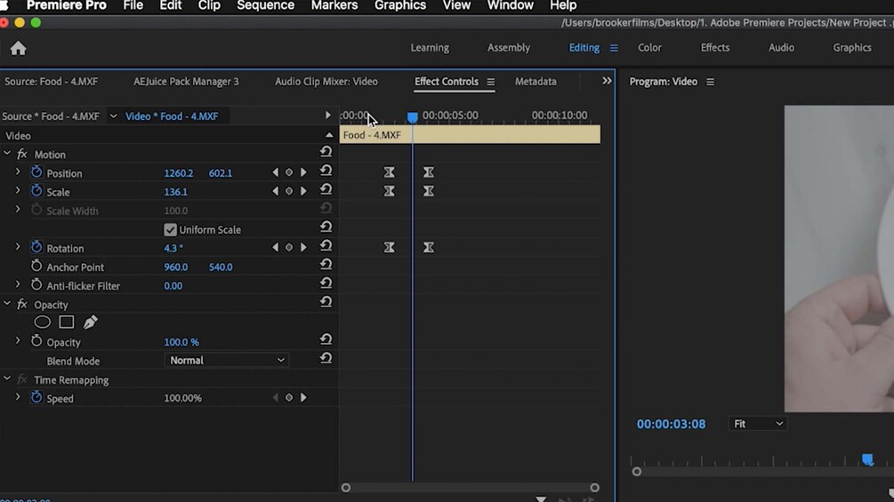Add or remove a Rotation keyframe
Image resolution: width=894 pixels, height=502 pixels.
click(289, 248)
